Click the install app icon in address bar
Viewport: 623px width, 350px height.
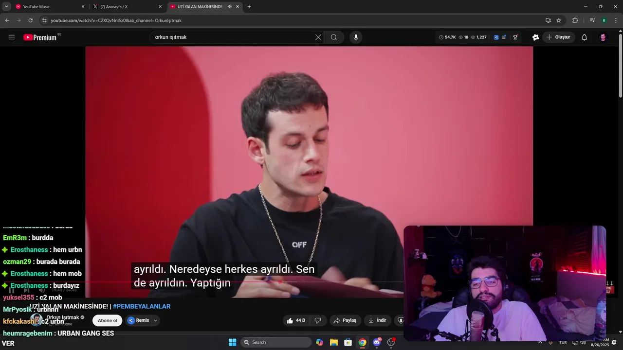pyautogui.click(x=548, y=20)
